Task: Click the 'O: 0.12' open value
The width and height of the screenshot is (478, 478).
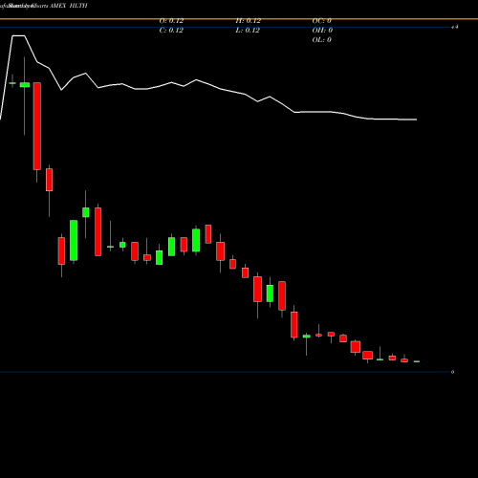Action: point(171,21)
